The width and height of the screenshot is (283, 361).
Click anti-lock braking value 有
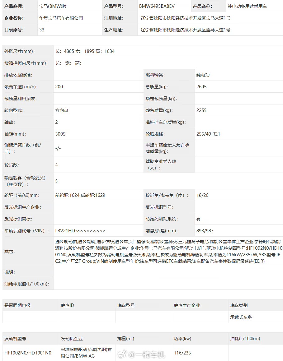[198, 219]
